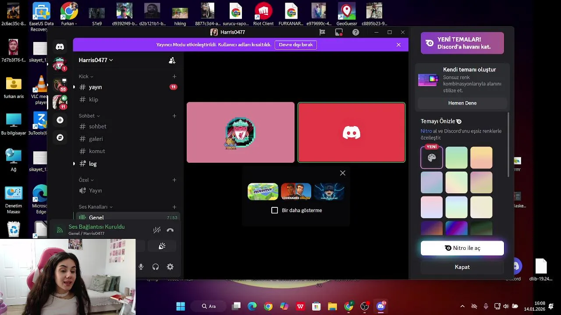Click 'YENİ TEMALAR!' promo banner
561x315 pixels.
(462, 43)
